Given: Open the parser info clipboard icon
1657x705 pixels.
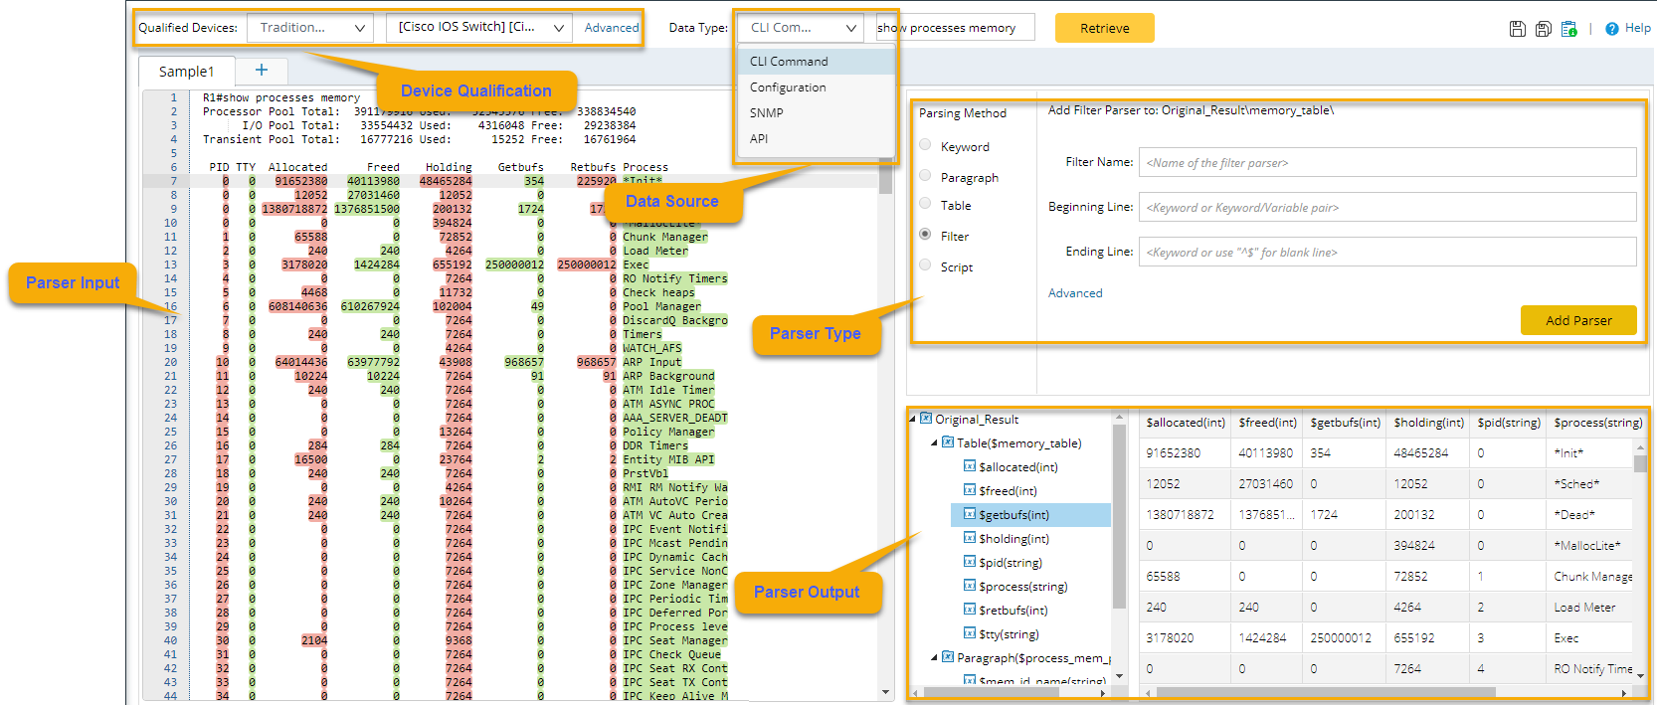Looking at the screenshot, I should coord(1568,29).
